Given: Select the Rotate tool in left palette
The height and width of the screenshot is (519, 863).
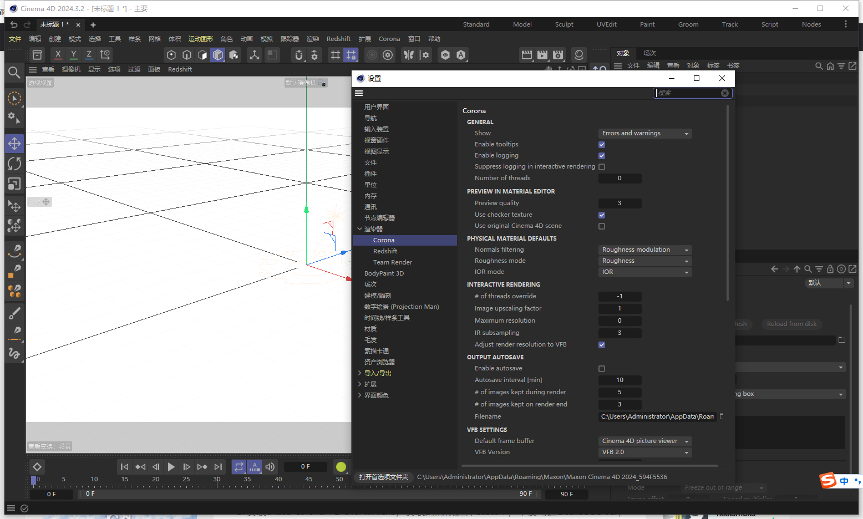Looking at the screenshot, I should (x=14, y=164).
